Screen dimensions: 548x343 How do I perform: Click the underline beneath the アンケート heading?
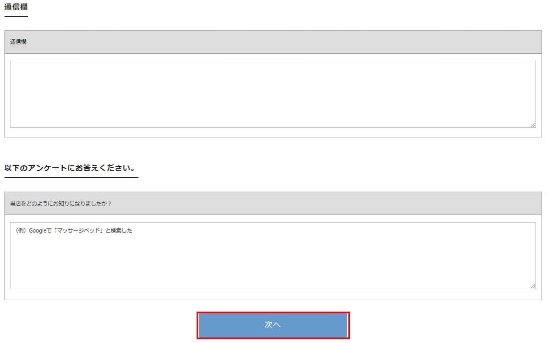(71, 177)
